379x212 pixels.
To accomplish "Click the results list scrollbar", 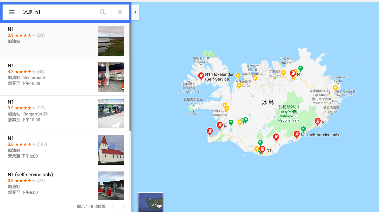I will 130,77.
